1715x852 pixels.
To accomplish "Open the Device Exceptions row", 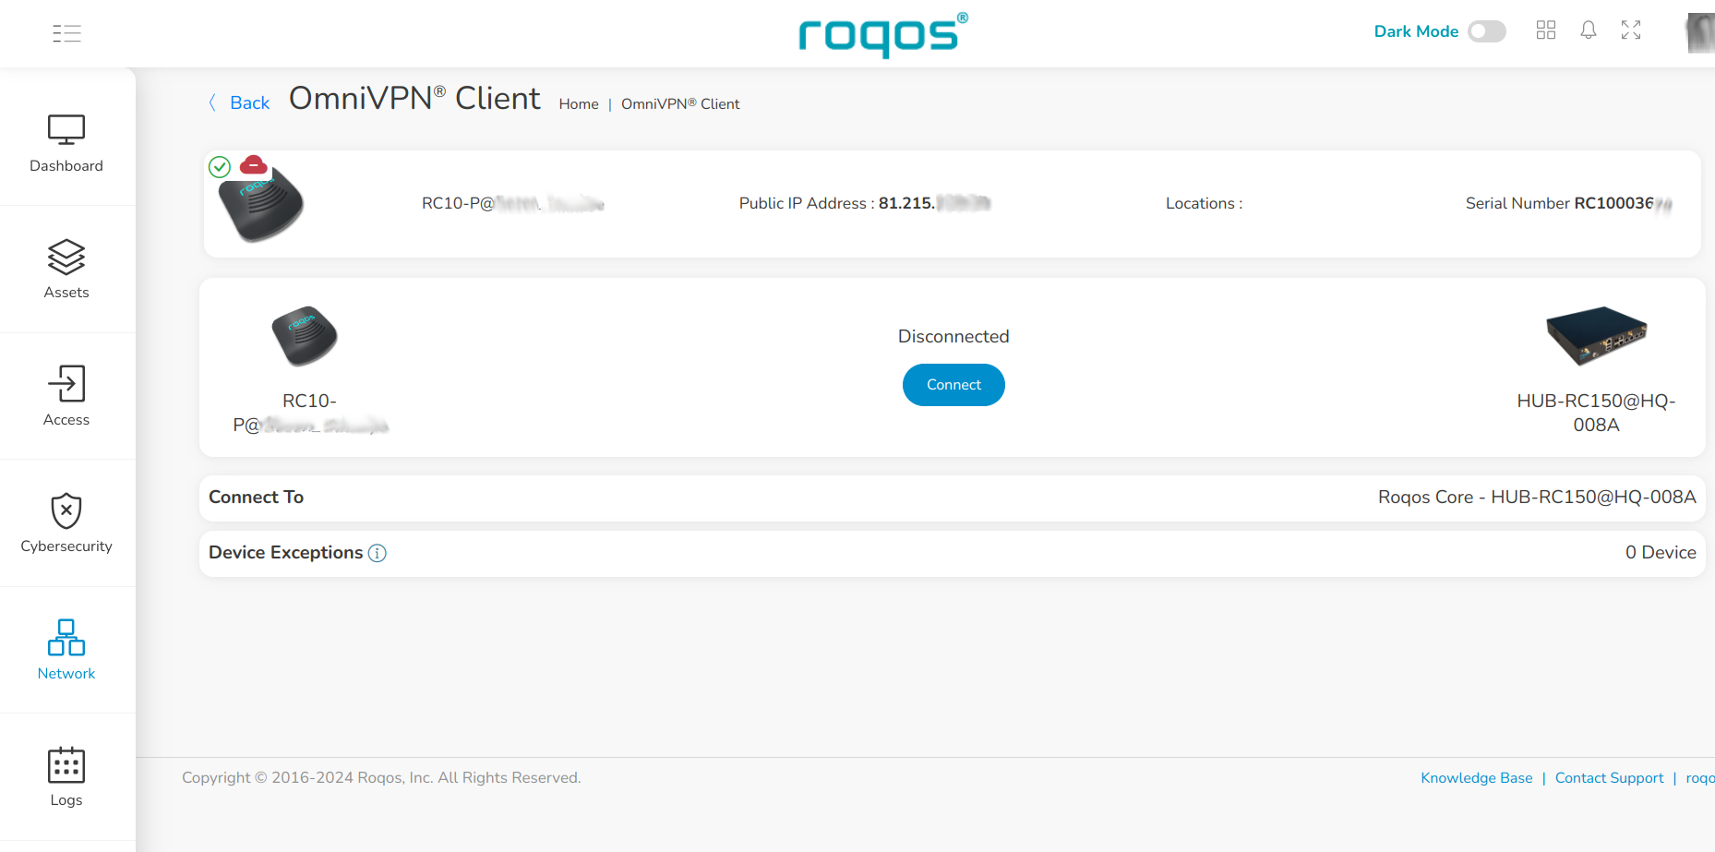I will point(953,553).
